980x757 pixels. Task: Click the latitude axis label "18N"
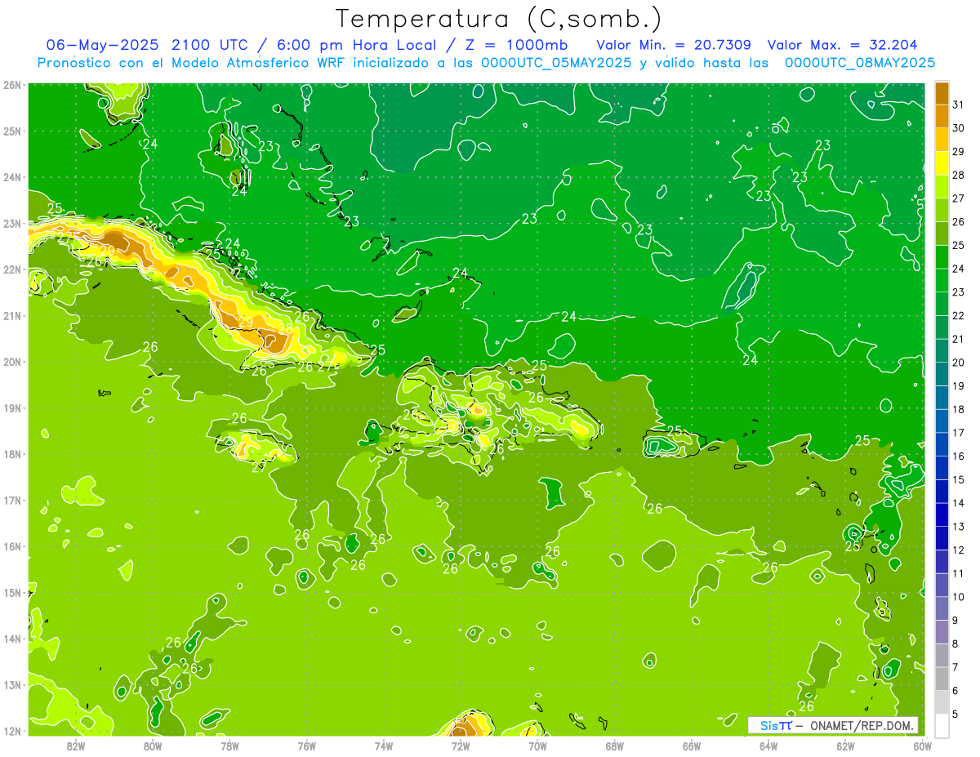pos(12,454)
